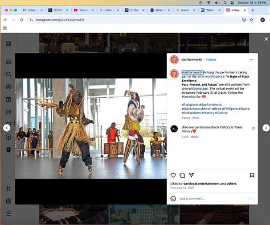
Task: Go to Instagram Home in sidebar
Action: (9, 62)
